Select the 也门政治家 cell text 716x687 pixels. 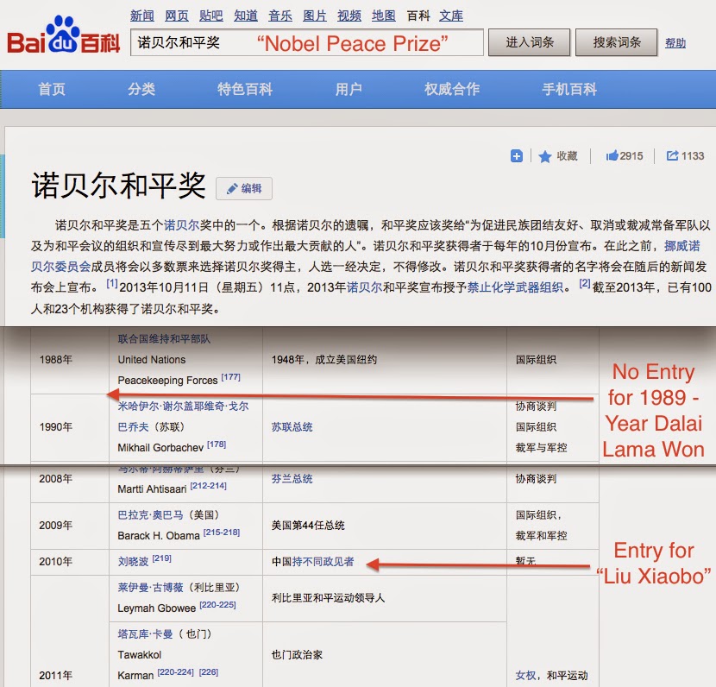coord(297,654)
